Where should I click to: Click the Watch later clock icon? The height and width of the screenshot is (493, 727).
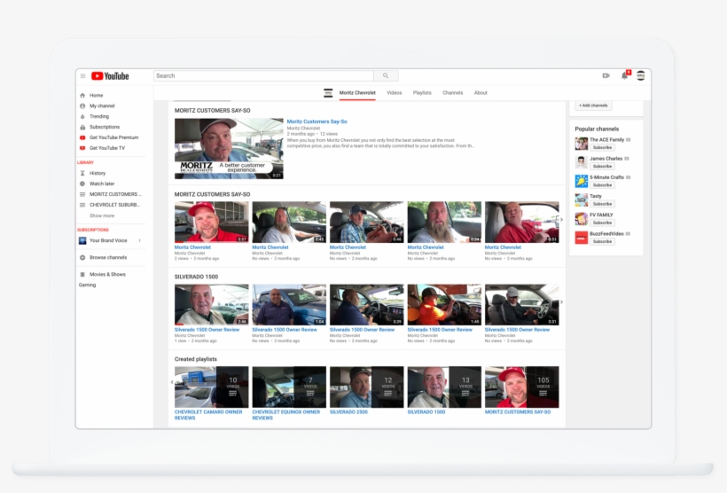click(x=82, y=184)
